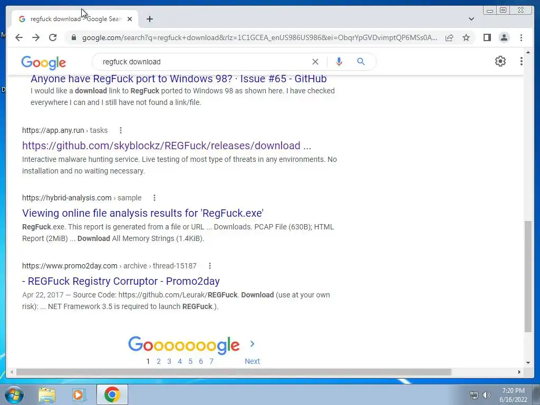Open Windows Explorer from taskbar
This screenshot has height=405, width=540.
47,394
